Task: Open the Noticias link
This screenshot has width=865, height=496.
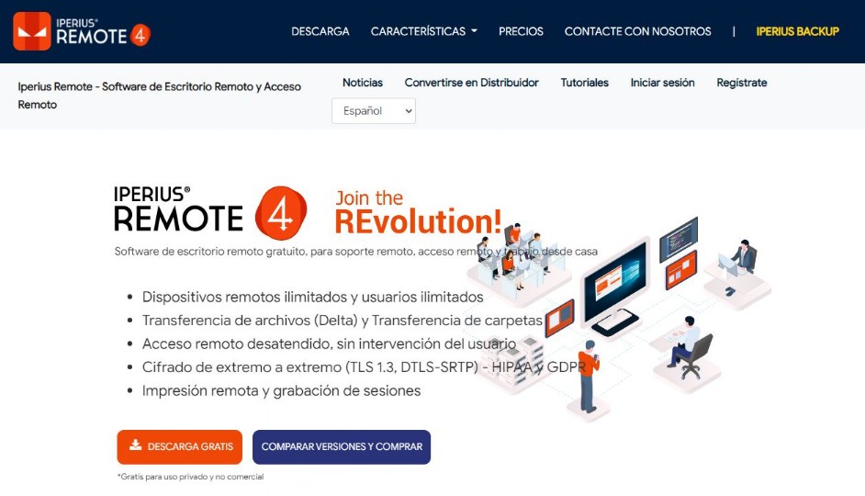Action: pyautogui.click(x=363, y=83)
